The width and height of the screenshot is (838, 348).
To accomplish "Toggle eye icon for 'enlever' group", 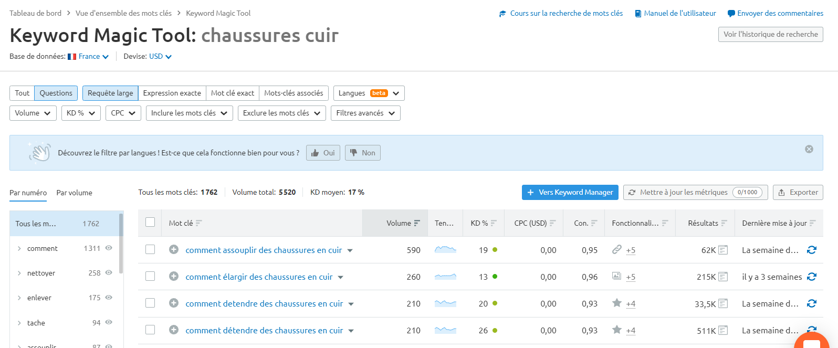I will (109, 297).
